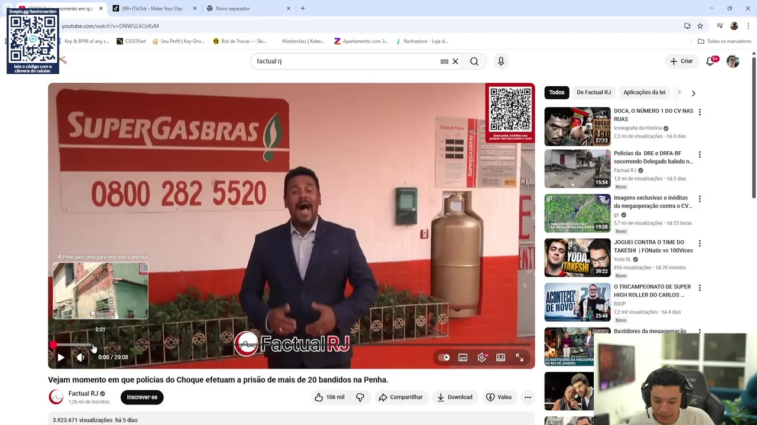757x425 pixels.
Task: Open a new browser tab
Action: pos(303,8)
